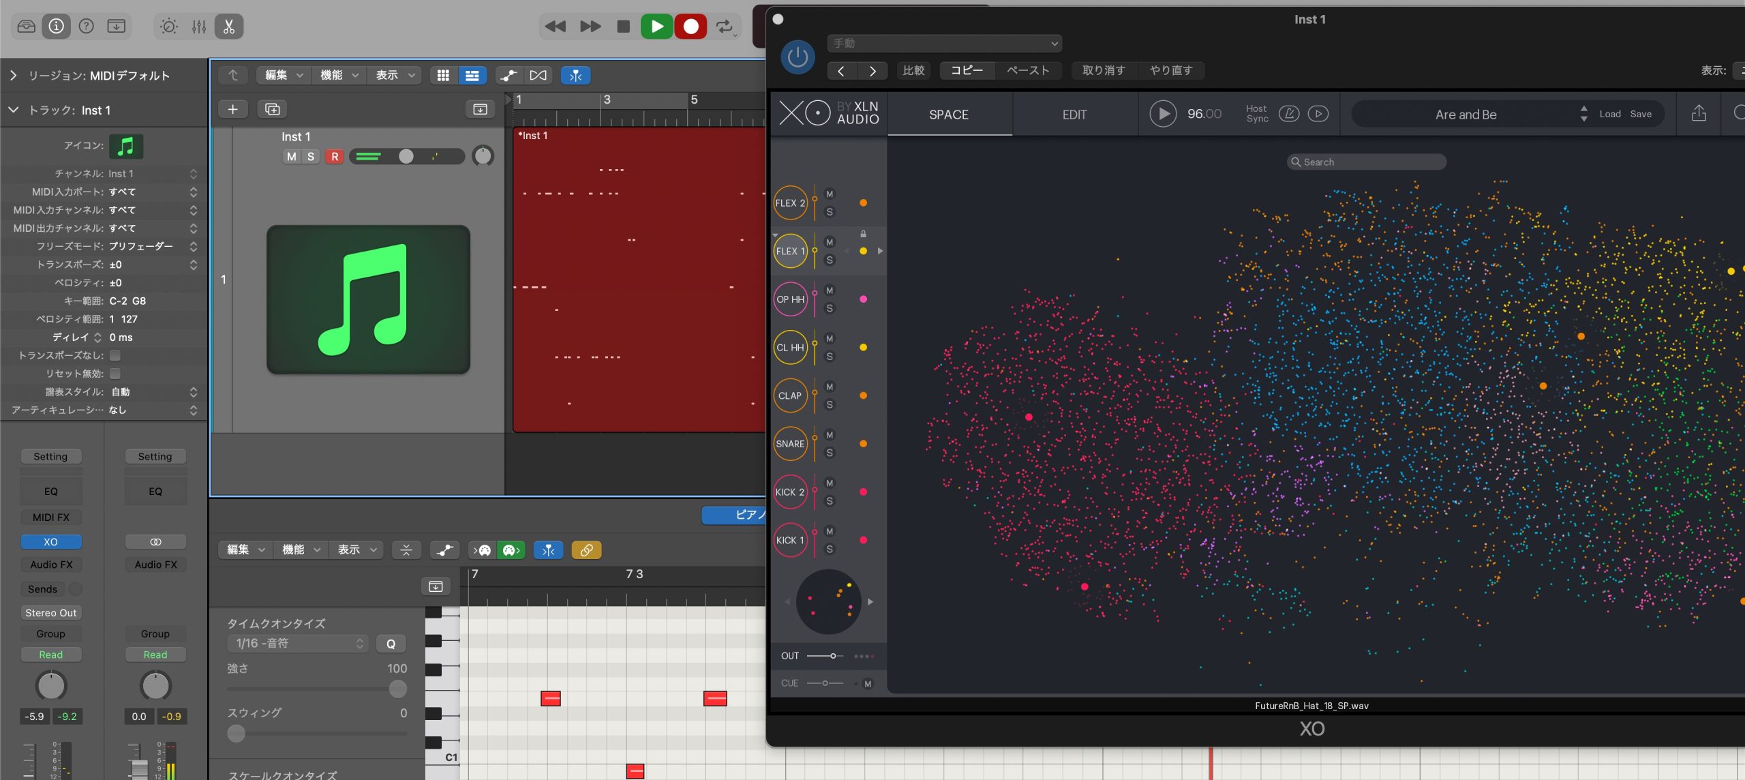Image resolution: width=1745 pixels, height=780 pixels.
Task: Mute the SNARE channel in XO
Action: (830, 435)
